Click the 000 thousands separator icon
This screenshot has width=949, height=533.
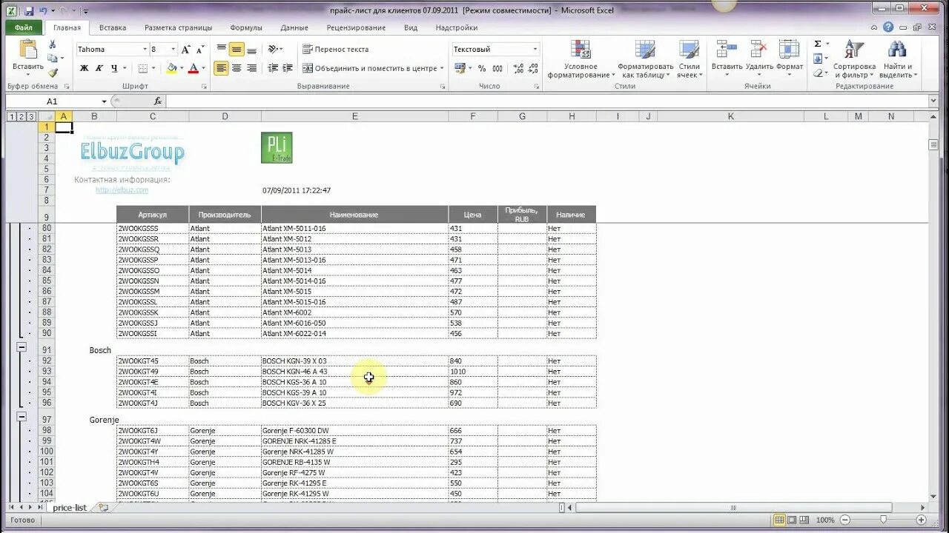[497, 68]
